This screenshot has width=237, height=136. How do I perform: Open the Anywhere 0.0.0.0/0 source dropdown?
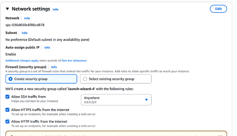click(x=116, y=100)
